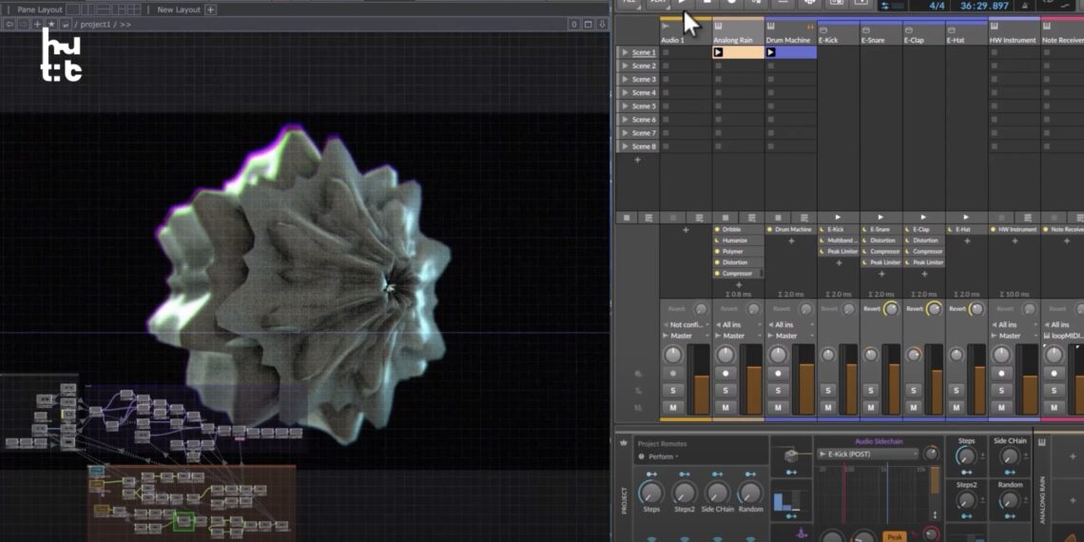Mute the Audio 1 track
This screenshot has height=542, width=1084.
tap(673, 407)
